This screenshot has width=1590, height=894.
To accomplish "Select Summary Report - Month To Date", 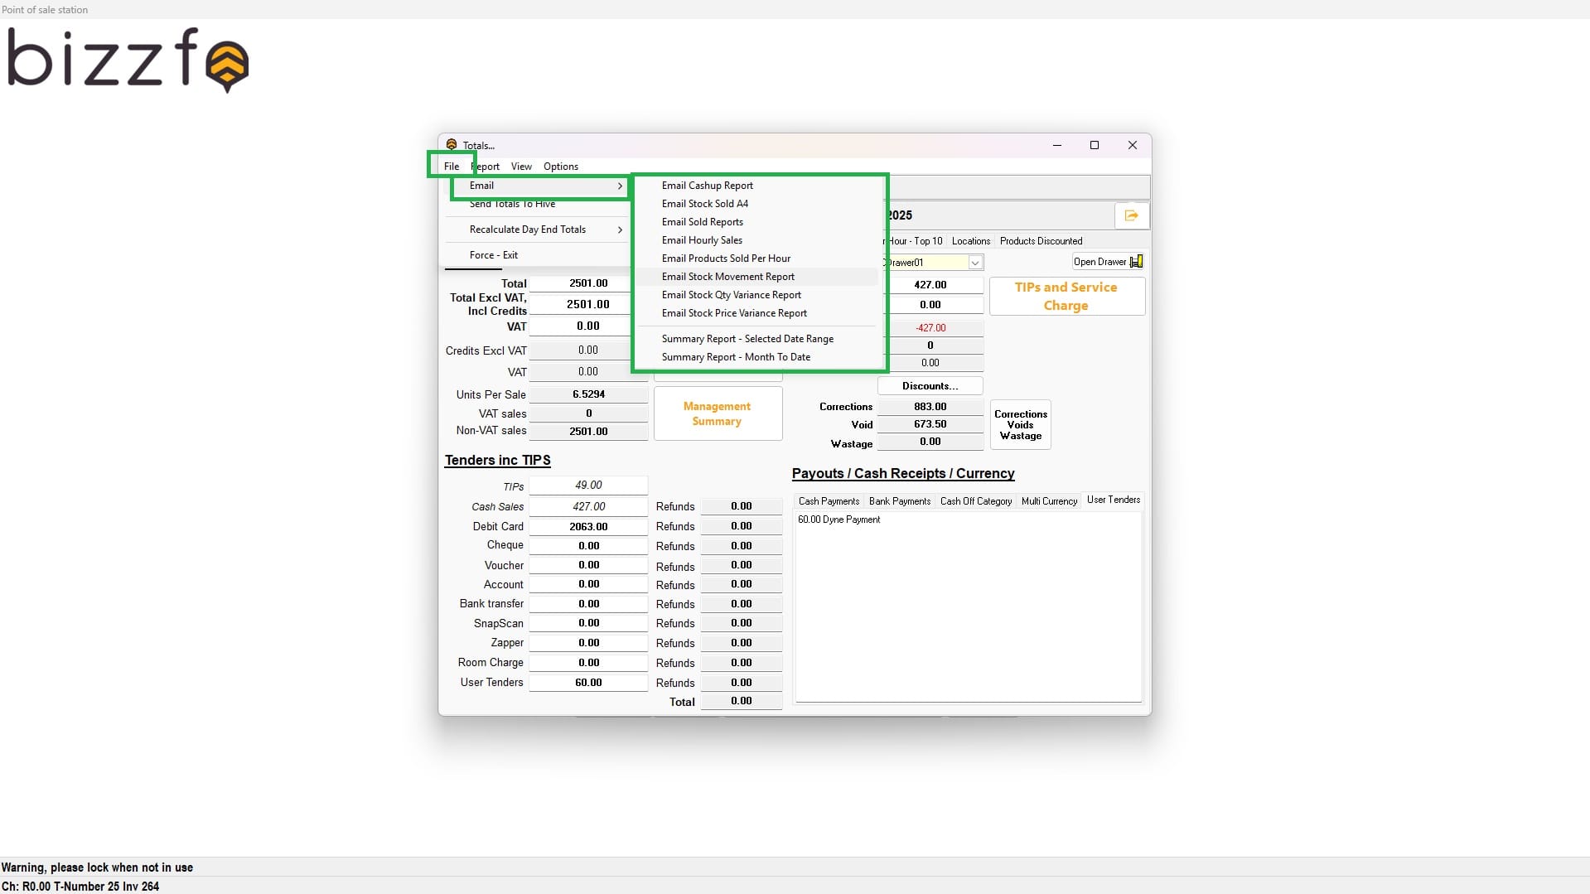I will pyautogui.click(x=736, y=356).
